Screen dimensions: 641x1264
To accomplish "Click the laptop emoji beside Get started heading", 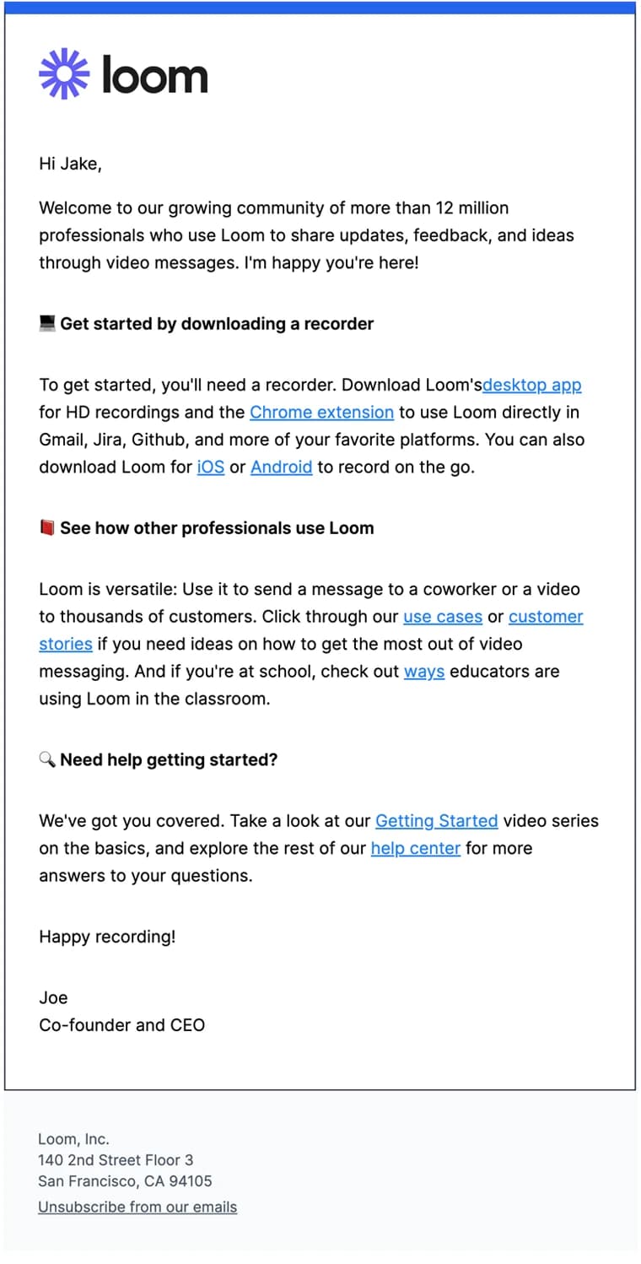I will point(47,323).
